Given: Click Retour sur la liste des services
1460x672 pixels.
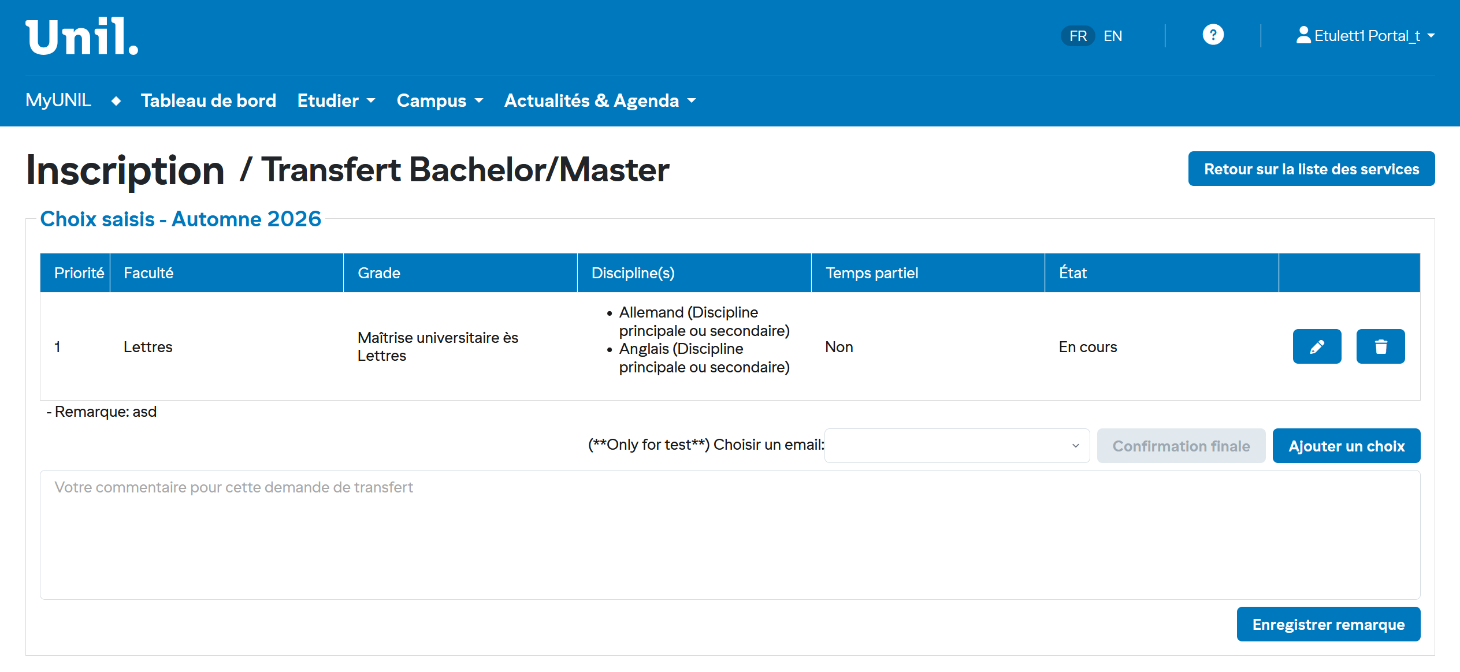Looking at the screenshot, I should click(1311, 169).
